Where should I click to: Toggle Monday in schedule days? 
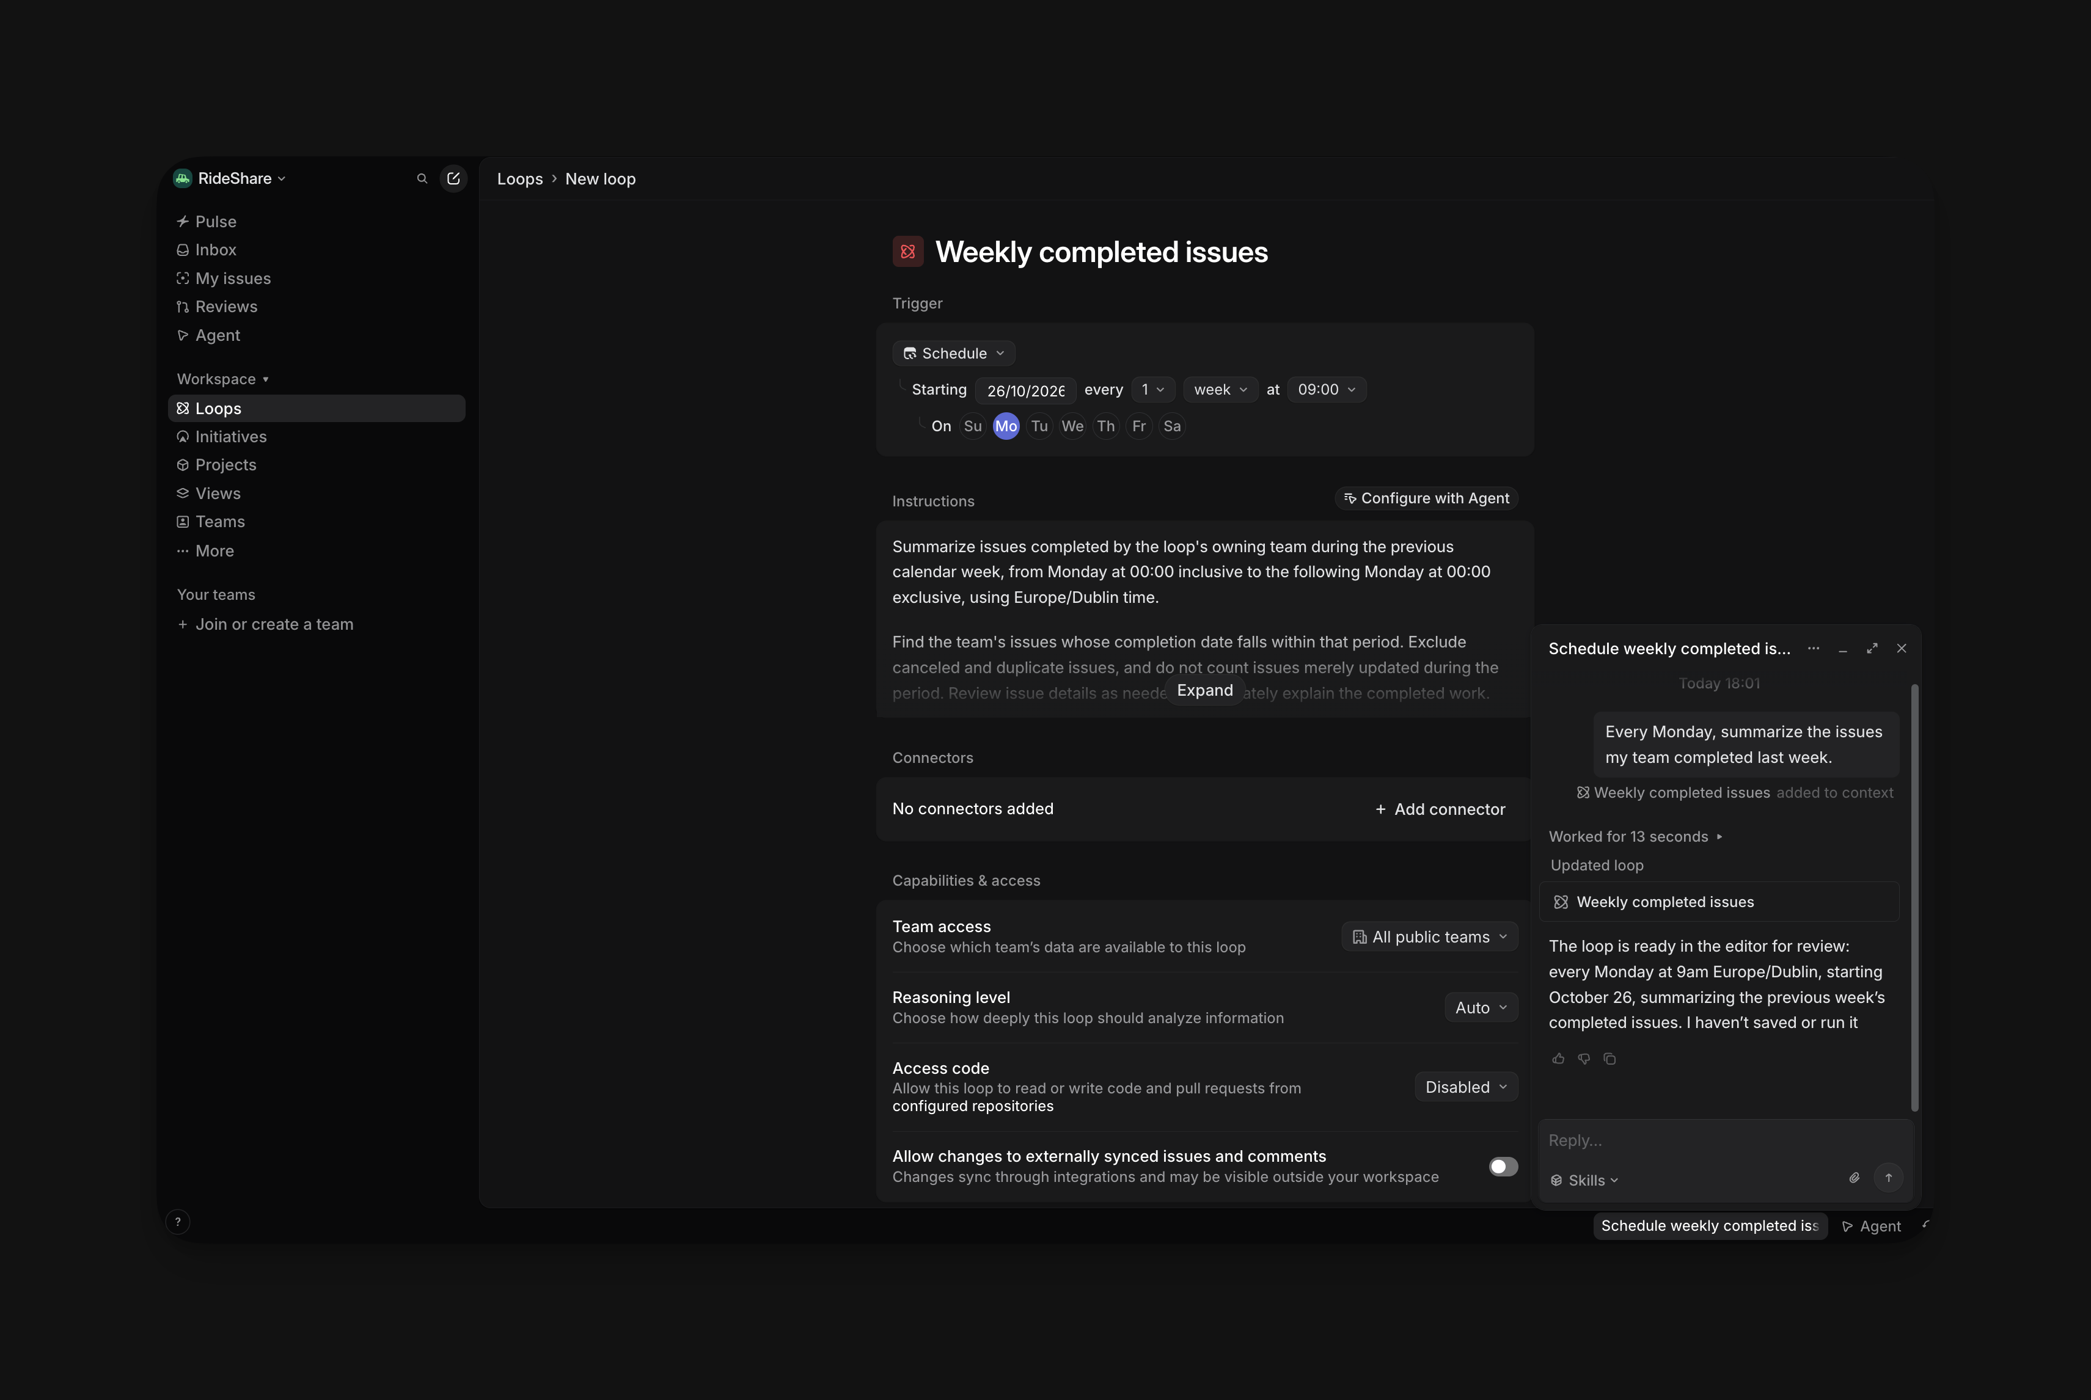tap(1006, 426)
